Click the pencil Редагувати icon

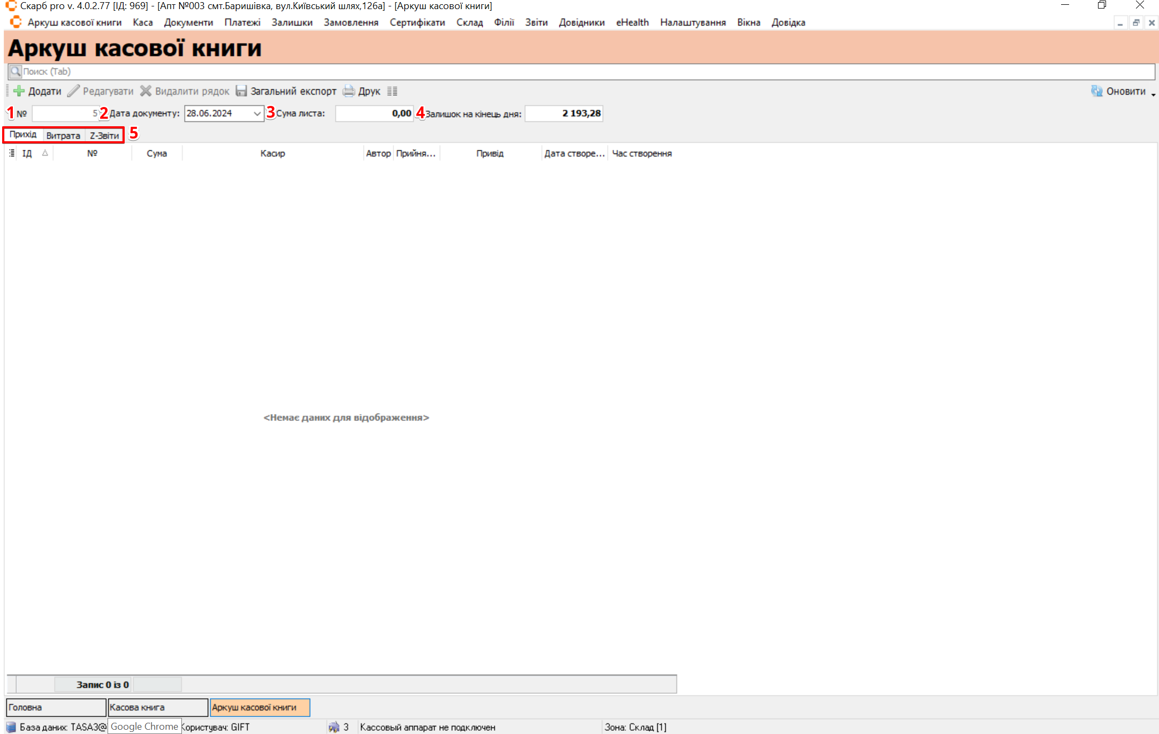(73, 91)
